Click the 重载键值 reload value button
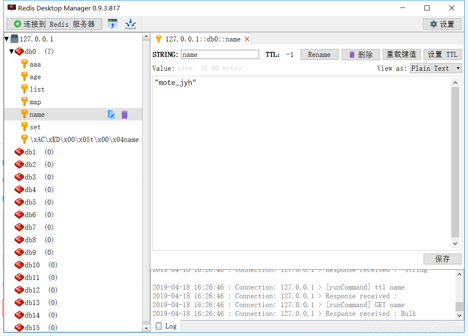This screenshot has height=336, width=468. tap(401, 55)
